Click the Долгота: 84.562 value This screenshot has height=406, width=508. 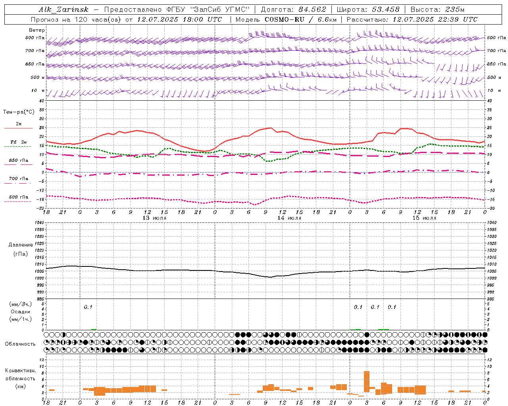tap(293, 10)
